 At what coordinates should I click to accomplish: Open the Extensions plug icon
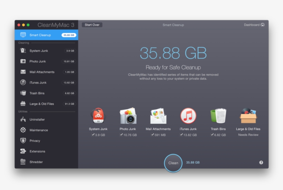pos(23,151)
